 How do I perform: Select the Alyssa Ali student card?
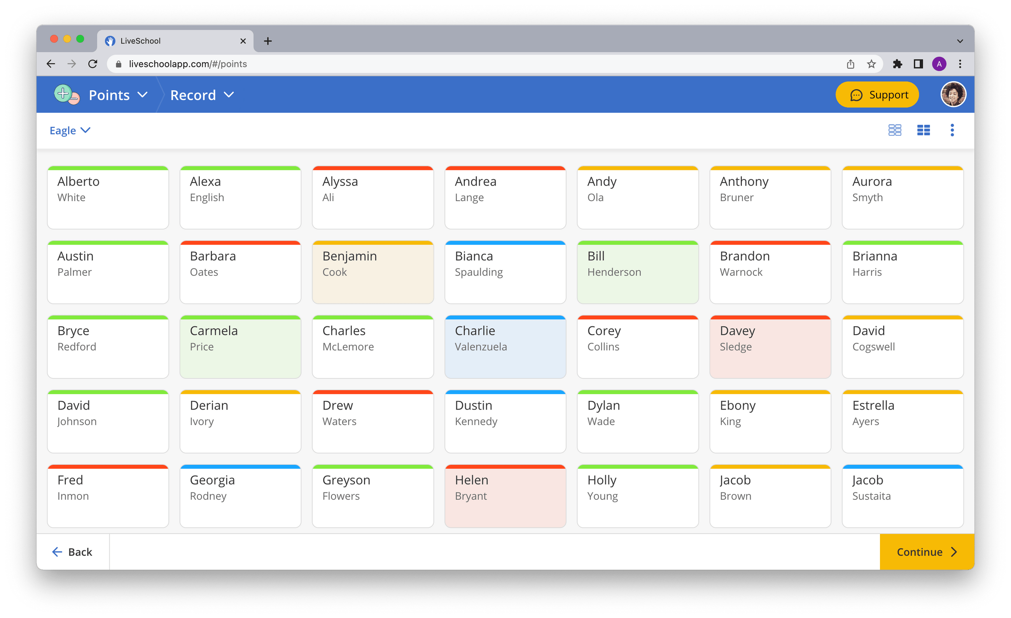[373, 198]
